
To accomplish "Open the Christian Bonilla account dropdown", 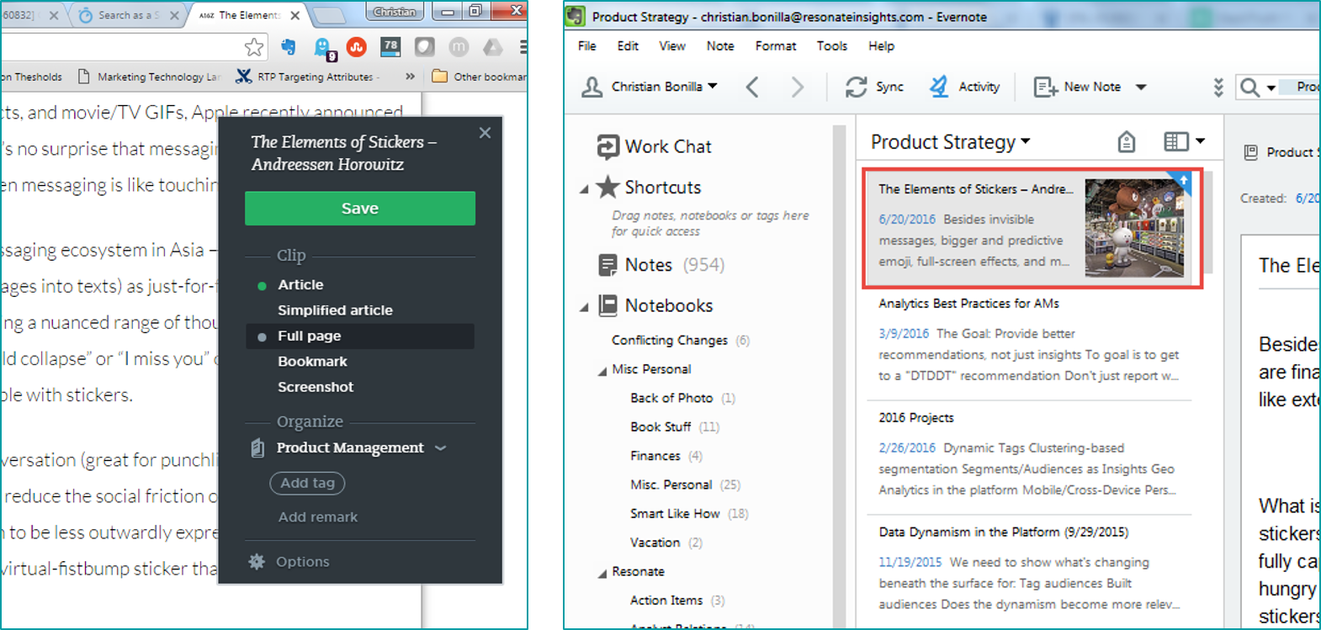I will click(651, 87).
